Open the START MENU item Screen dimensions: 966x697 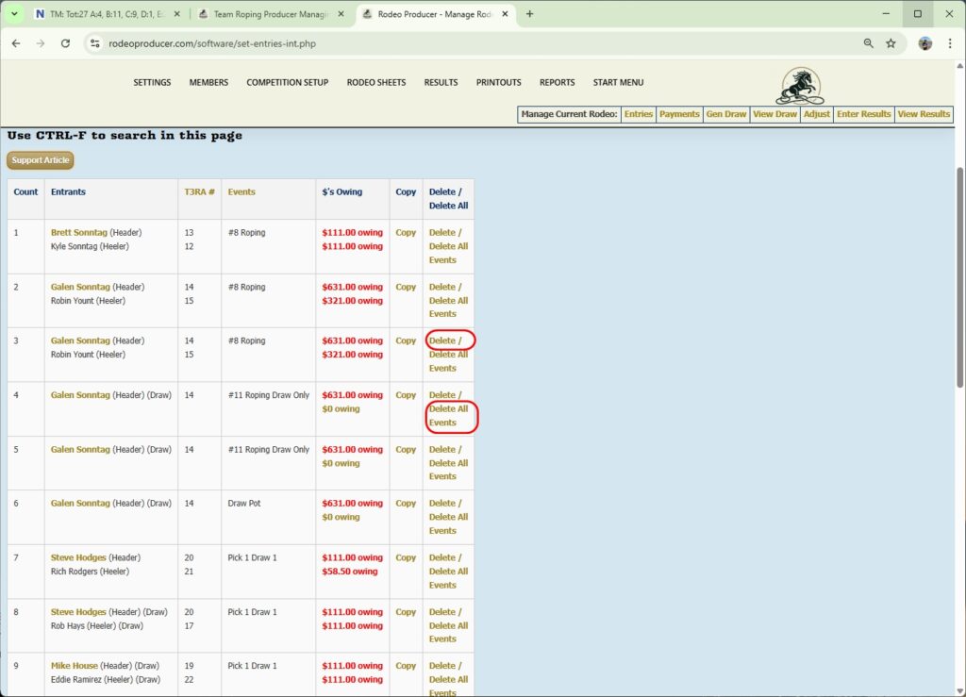tap(618, 82)
